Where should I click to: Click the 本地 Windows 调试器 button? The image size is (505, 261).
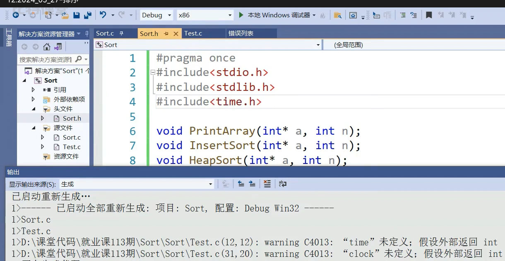[279, 15]
